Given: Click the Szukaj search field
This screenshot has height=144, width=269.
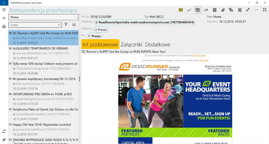Looking at the screenshot, I should click(x=35, y=25).
